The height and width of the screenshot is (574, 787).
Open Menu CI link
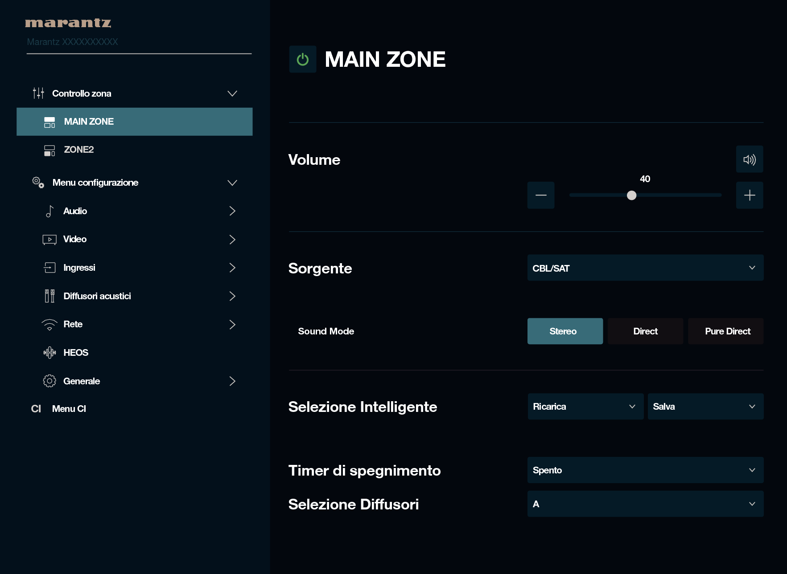point(69,409)
